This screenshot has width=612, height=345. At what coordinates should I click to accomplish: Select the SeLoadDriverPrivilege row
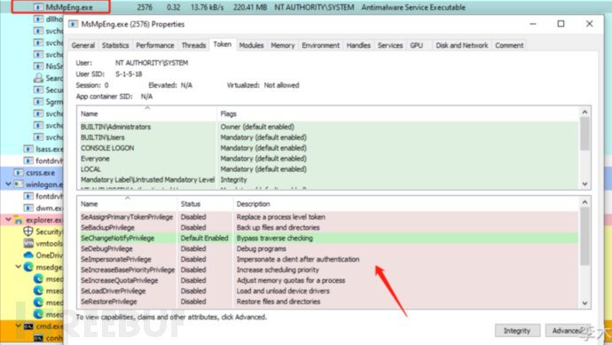pos(328,291)
